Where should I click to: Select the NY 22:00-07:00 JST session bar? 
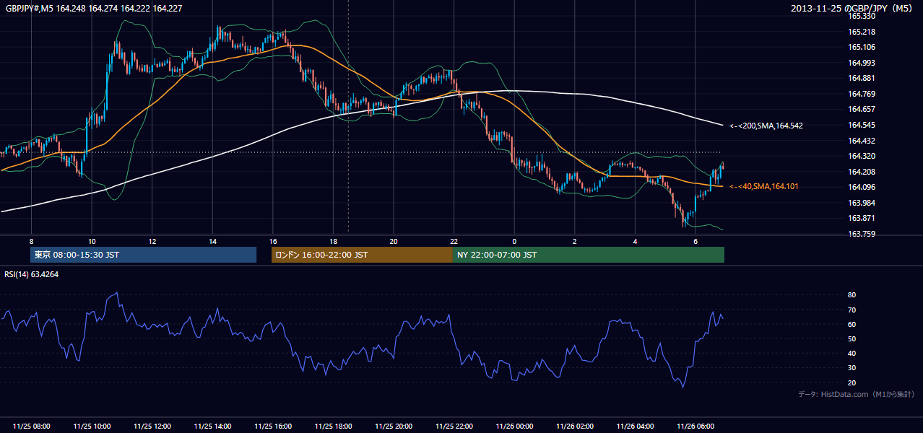(x=589, y=255)
